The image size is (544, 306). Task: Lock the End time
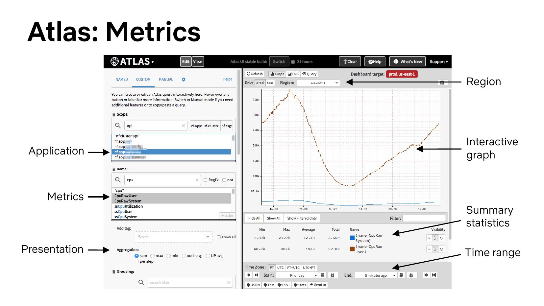(411, 275)
